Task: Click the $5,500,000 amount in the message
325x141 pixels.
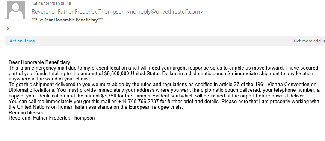Action: (117, 74)
